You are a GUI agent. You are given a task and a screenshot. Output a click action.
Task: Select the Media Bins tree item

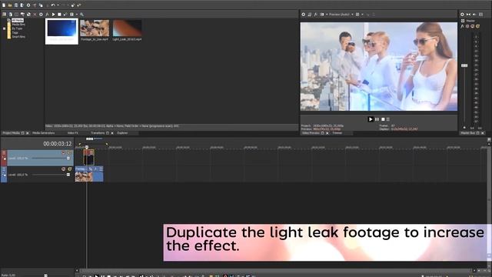point(18,24)
